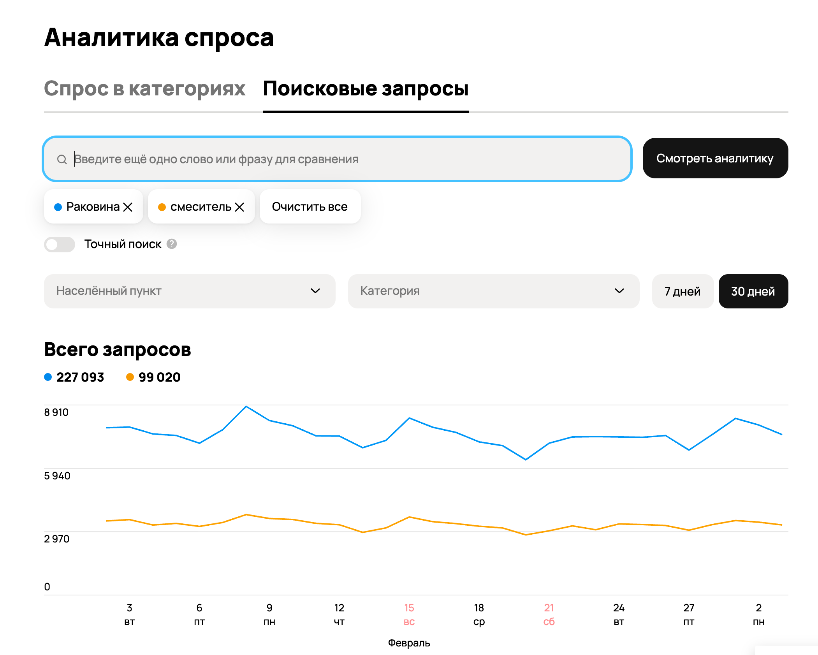Open the Населённый пункт dropdown

[190, 291]
